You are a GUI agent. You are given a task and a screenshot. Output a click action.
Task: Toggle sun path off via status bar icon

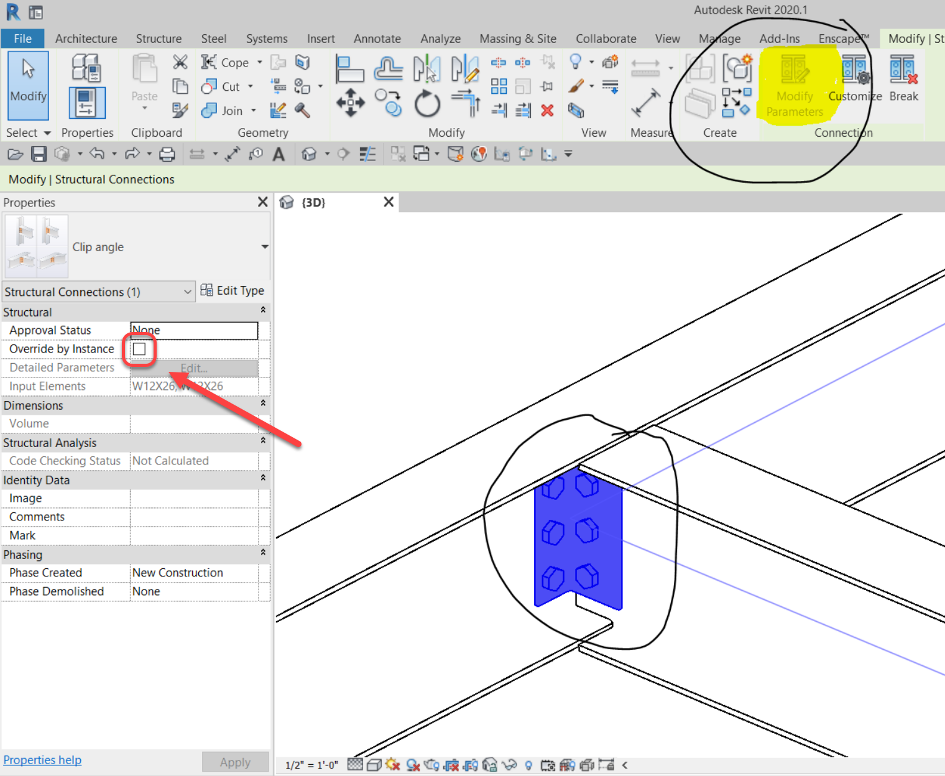(393, 765)
